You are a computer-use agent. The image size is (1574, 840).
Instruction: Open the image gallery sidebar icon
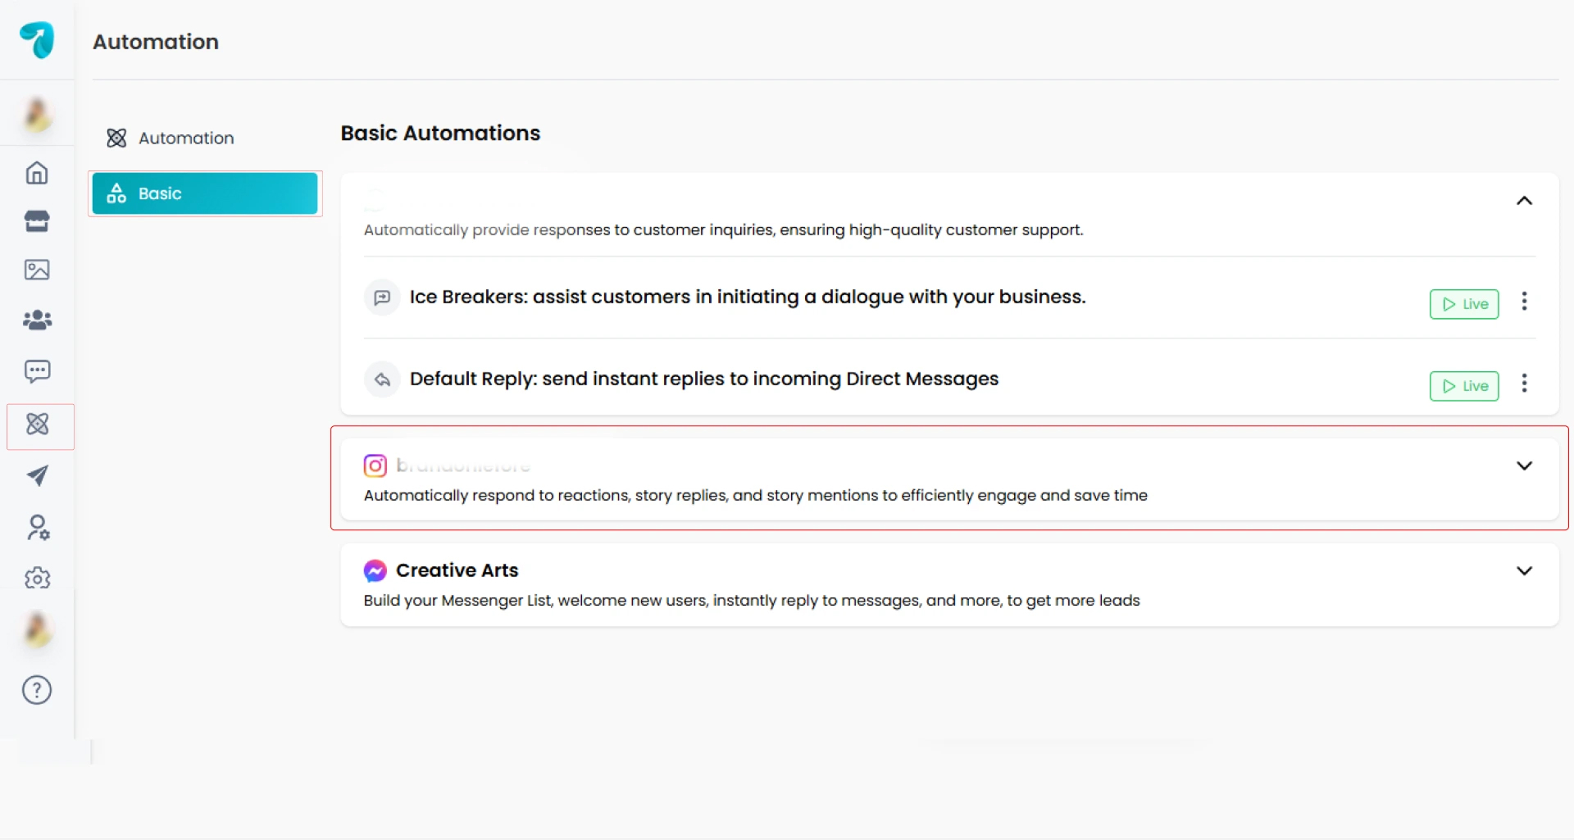coord(37,270)
